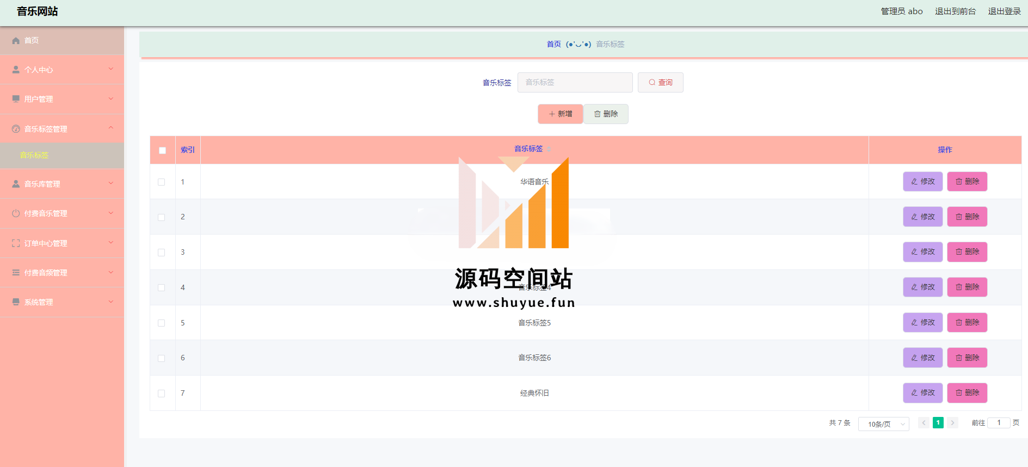Click the 用户管理 monitor icon
This screenshot has height=467, width=1028.
[x=16, y=99]
